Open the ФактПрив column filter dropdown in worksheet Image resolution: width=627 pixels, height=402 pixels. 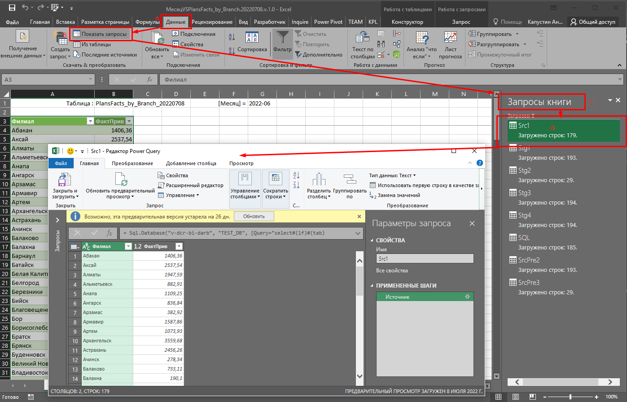(129, 121)
